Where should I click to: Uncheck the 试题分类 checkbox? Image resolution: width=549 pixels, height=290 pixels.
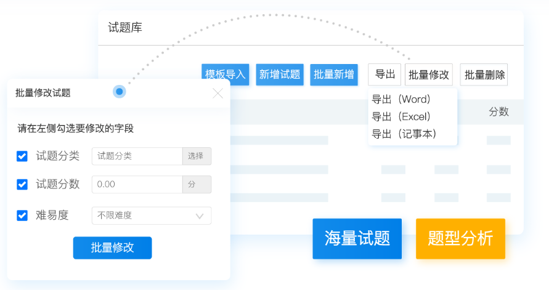tap(22, 156)
